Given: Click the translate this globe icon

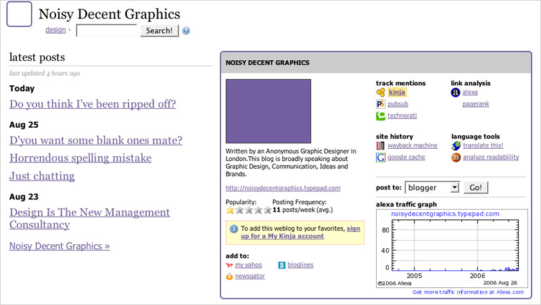Looking at the screenshot, I should [456, 145].
